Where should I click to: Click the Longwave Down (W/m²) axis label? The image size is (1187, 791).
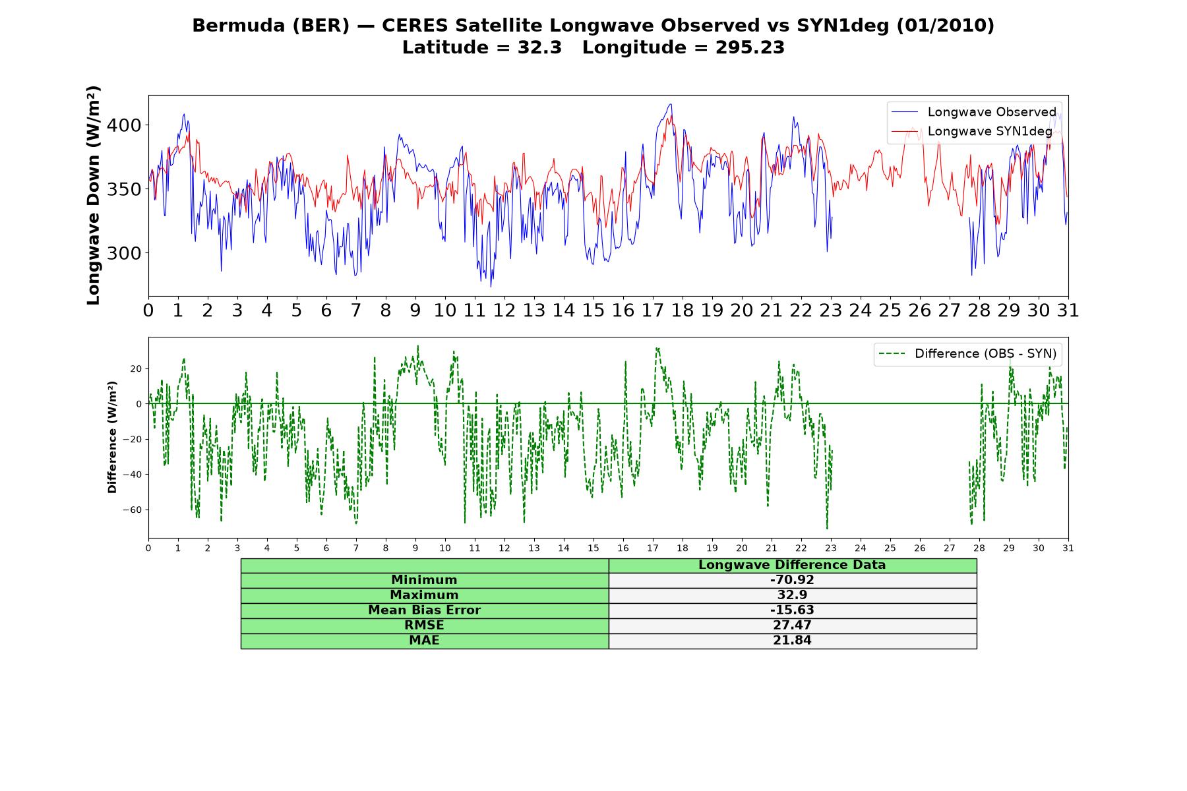point(94,195)
